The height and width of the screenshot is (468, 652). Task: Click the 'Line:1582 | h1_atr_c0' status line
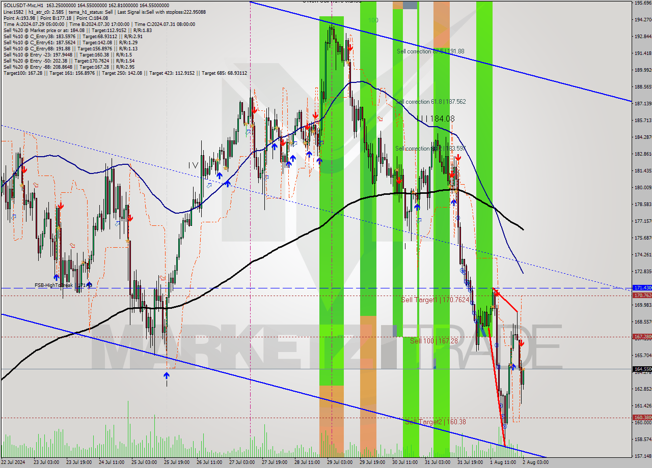(x=104, y=12)
